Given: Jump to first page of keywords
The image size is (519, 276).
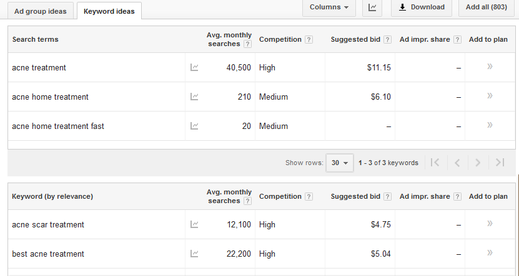Looking at the screenshot, I should tap(435, 163).
